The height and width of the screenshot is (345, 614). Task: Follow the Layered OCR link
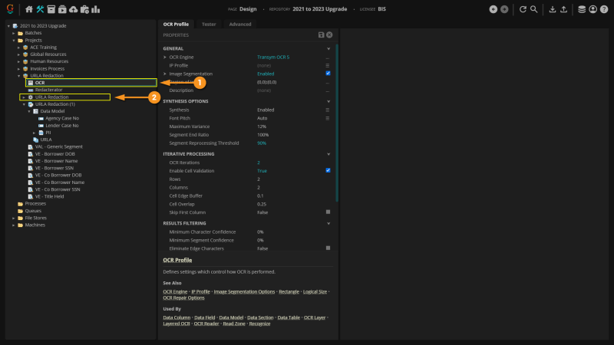point(177,324)
